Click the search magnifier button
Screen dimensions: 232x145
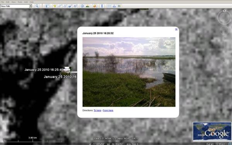(x=37, y=6)
